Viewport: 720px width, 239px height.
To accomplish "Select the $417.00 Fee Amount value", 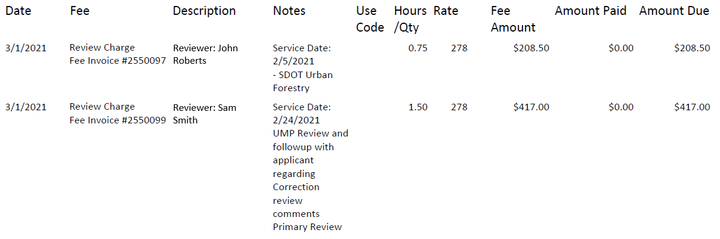I will [x=531, y=107].
